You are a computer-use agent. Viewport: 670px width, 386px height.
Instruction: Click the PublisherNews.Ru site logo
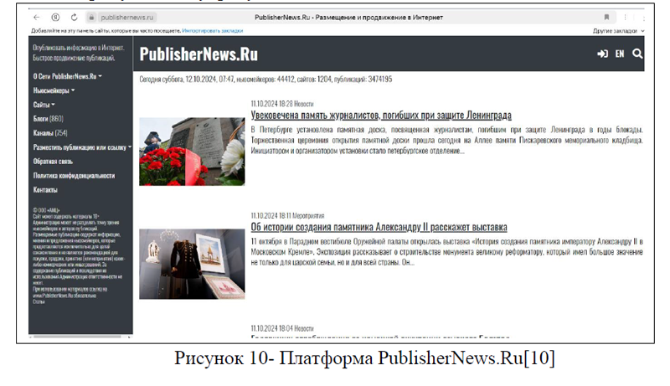pyautogui.click(x=198, y=54)
